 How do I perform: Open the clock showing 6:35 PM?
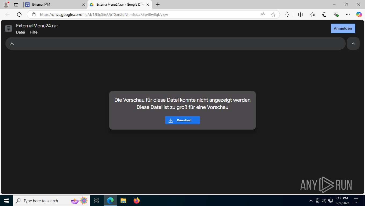[342, 201]
